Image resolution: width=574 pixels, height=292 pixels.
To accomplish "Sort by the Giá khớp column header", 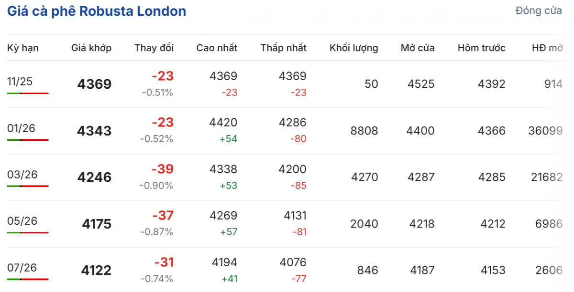I will point(91,48).
